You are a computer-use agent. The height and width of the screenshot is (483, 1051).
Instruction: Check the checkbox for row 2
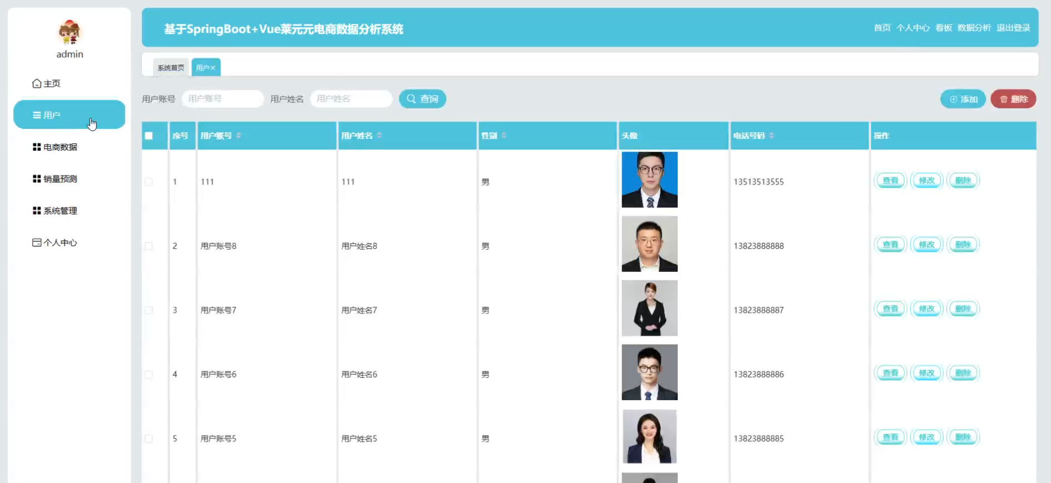pos(149,246)
